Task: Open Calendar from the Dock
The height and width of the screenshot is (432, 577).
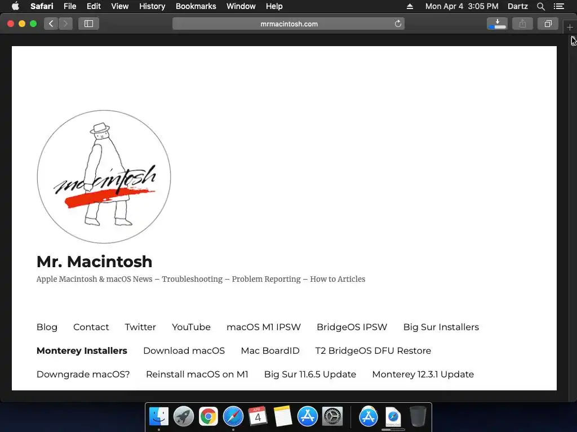Action: (258, 417)
